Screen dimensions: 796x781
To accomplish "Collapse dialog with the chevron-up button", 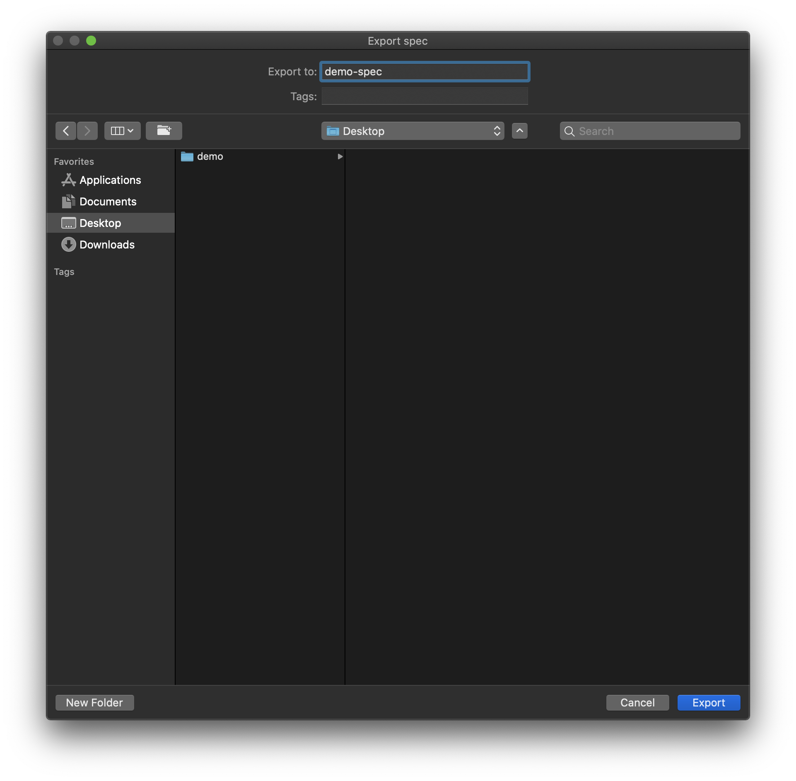I will coord(519,131).
